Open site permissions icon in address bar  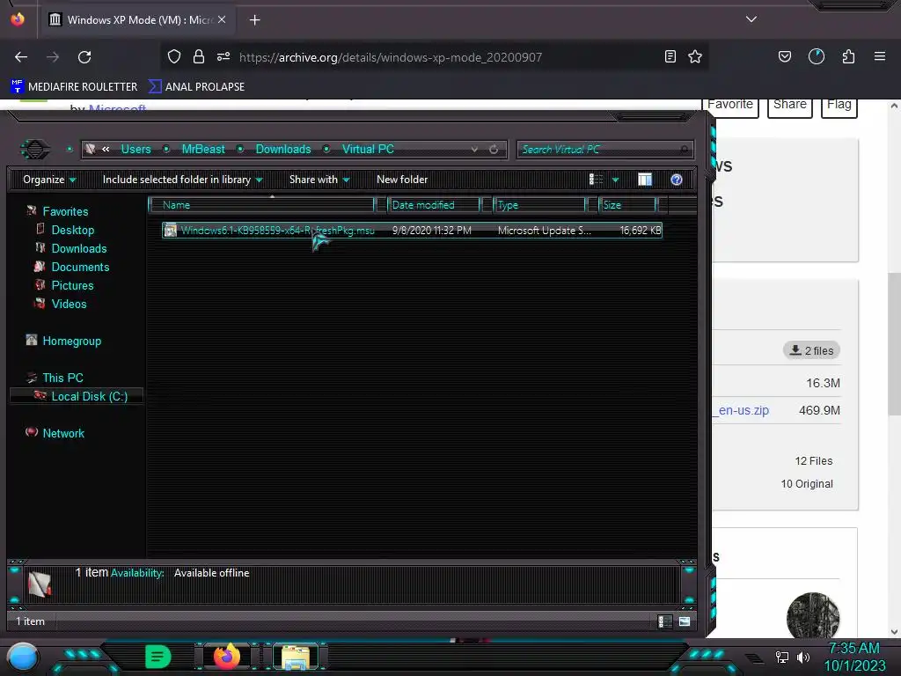coord(223,56)
